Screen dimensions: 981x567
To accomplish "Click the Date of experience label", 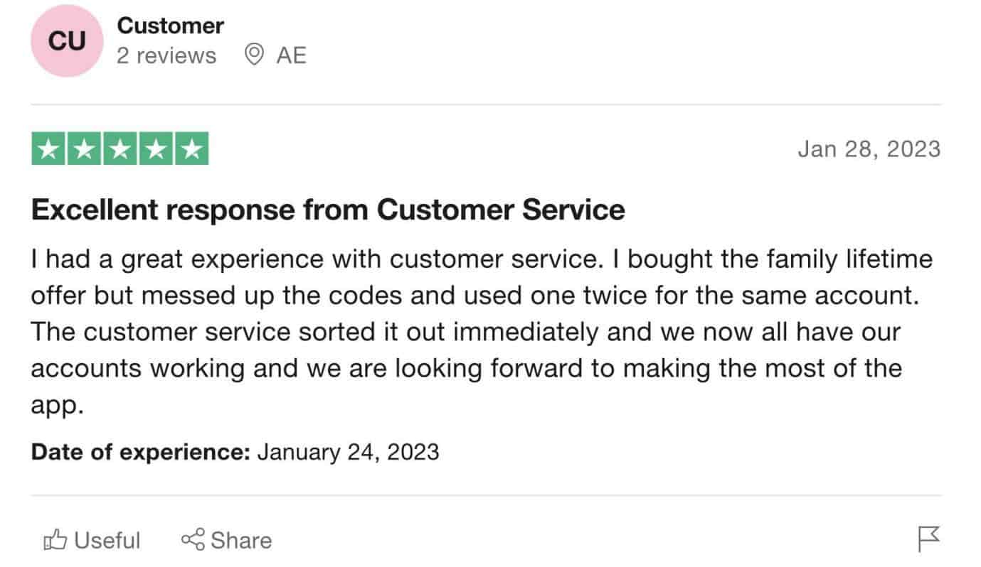I will click(x=140, y=452).
